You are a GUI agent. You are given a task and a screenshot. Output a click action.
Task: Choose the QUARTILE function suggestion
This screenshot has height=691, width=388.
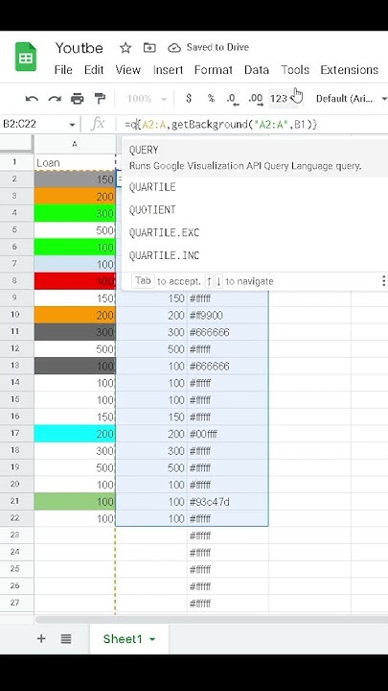pyautogui.click(x=255, y=187)
